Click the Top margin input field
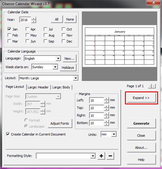162x169 pixels. coord(97,108)
